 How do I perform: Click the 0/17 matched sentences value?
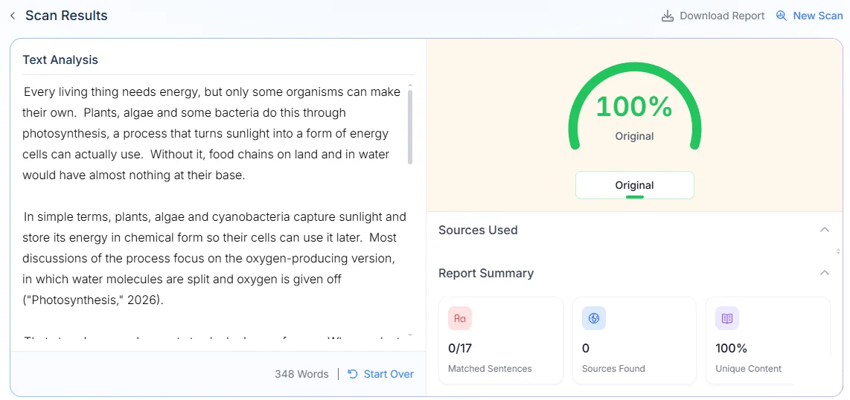pos(460,348)
